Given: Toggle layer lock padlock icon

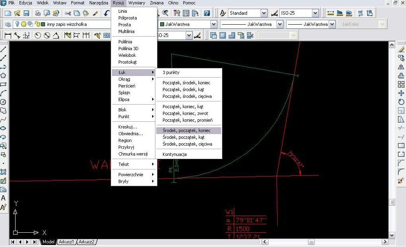Looking at the screenshot, I should pyautogui.click(x=37, y=24).
